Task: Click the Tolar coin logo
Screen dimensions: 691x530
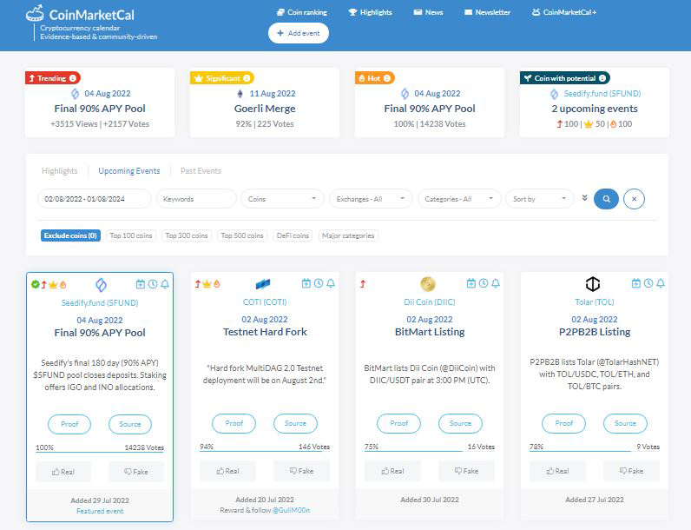Action: tap(593, 284)
